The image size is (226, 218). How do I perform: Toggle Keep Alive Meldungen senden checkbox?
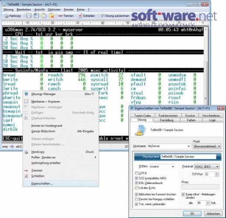coord(183,194)
